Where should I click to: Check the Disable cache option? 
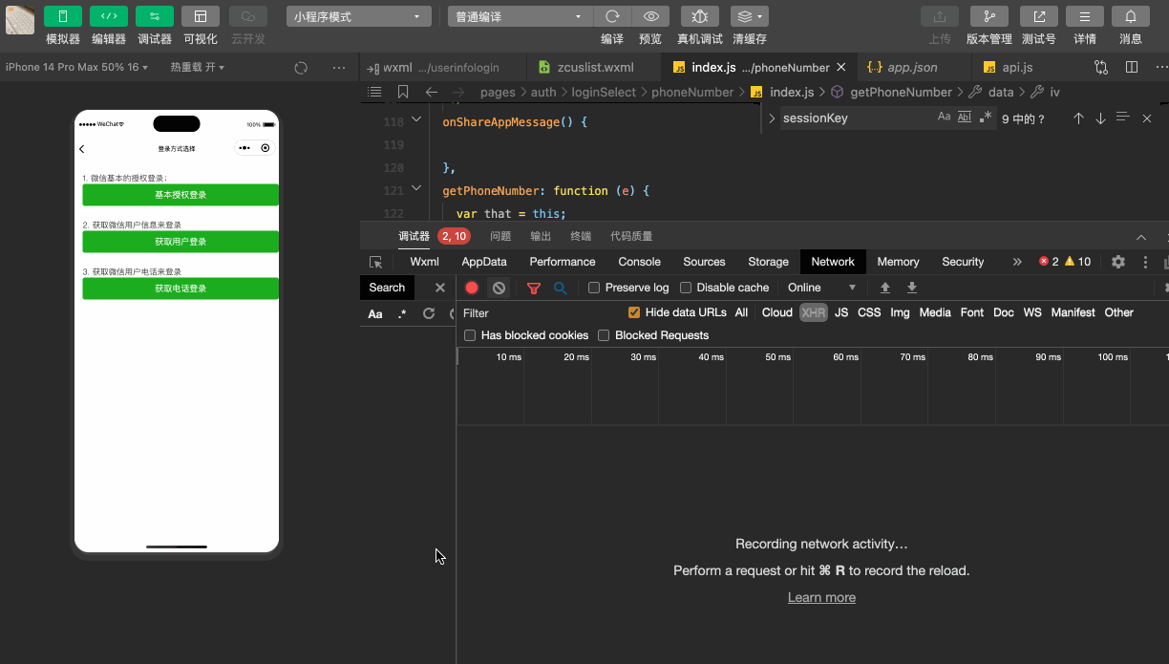[685, 287]
